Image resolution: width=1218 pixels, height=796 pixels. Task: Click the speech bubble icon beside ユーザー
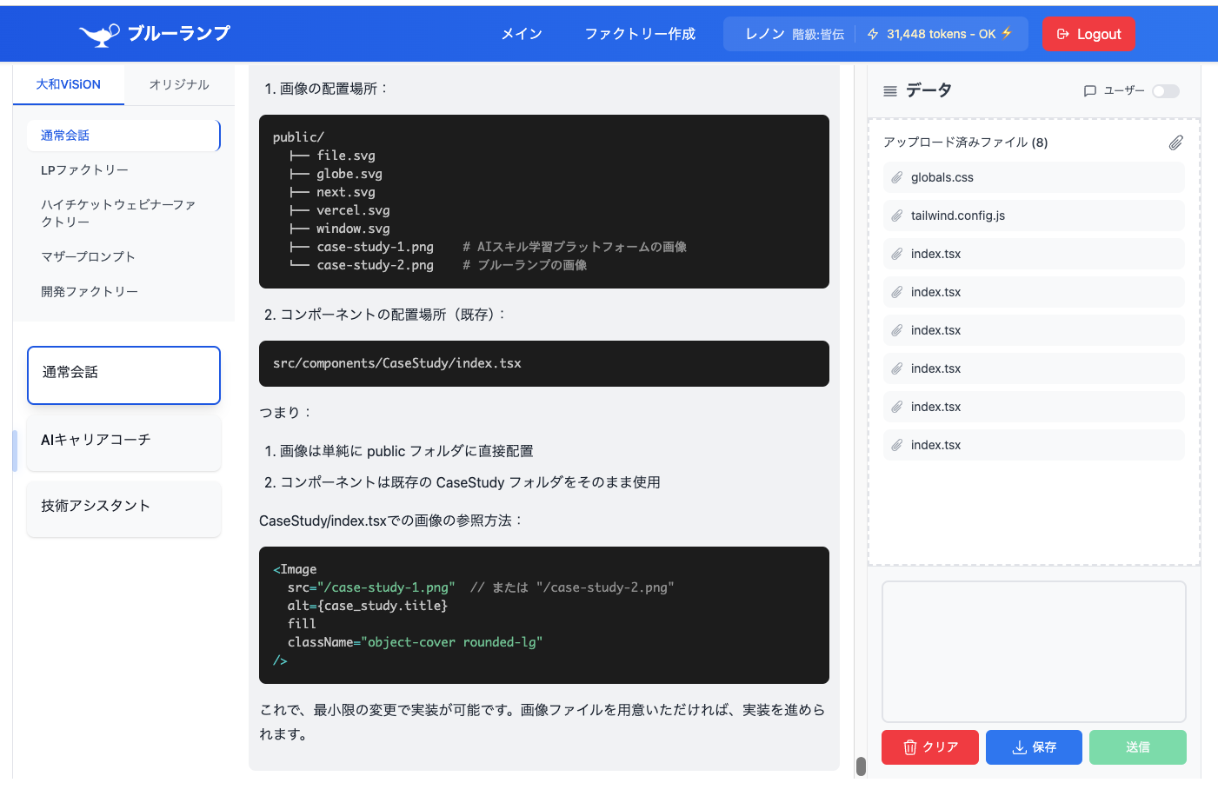coord(1089,91)
